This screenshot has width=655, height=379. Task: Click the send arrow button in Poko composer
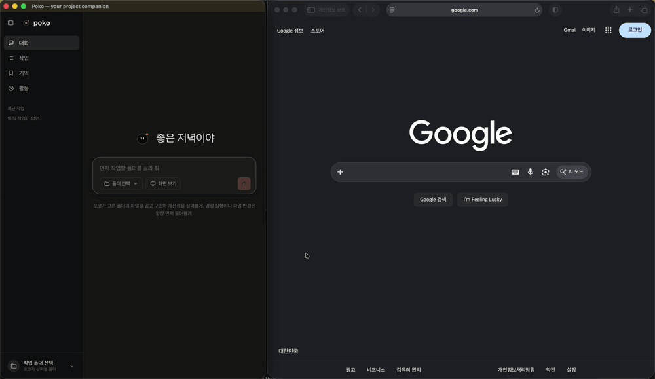pyautogui.click(x=244, y=184)
